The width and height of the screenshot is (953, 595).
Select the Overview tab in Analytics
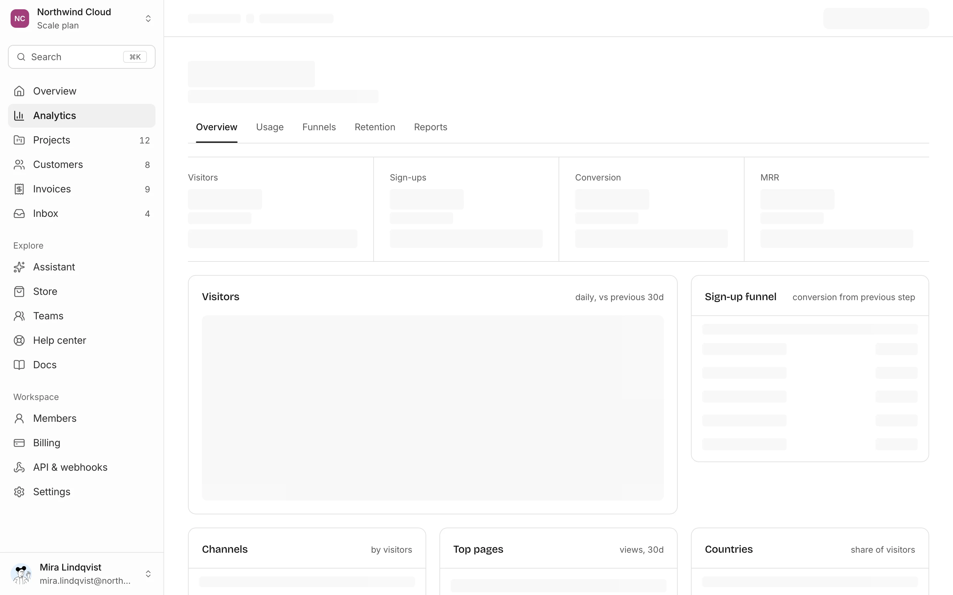pos(217,127)
